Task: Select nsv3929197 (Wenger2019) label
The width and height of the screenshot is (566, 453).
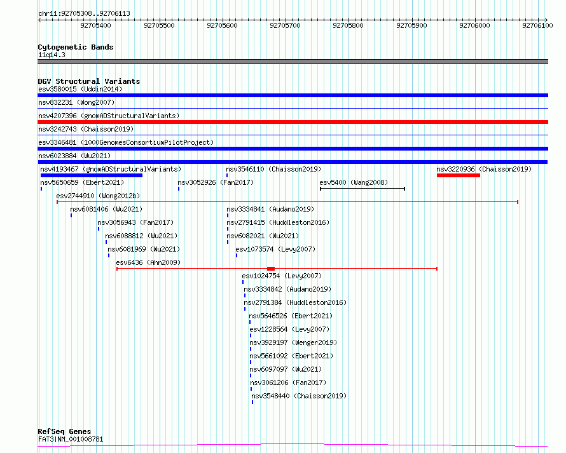Action: (293, 342)
